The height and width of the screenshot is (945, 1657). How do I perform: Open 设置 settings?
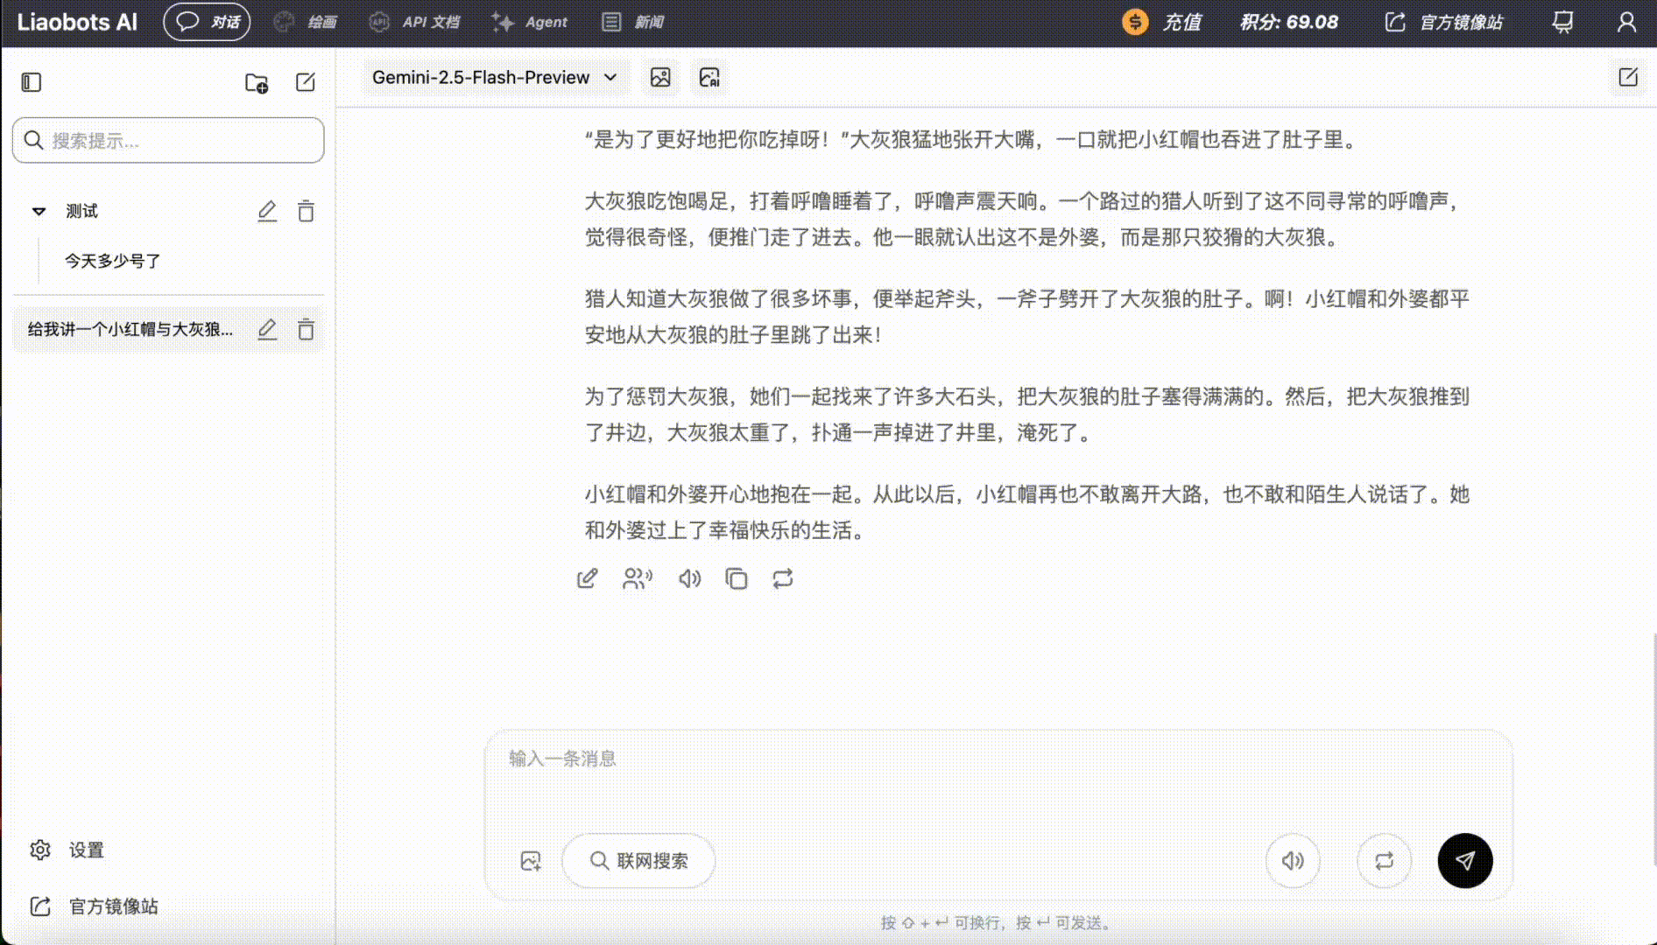(x=67, y=850)
